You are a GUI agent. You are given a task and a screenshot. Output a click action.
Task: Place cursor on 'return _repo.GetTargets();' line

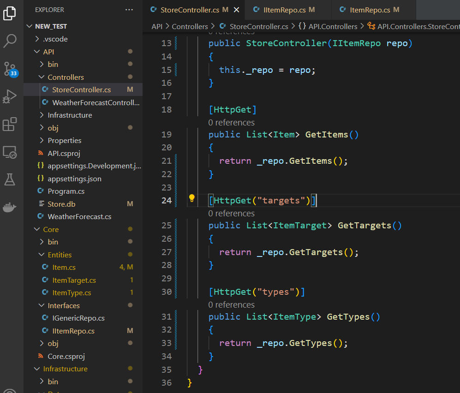[x=289, y=252]
